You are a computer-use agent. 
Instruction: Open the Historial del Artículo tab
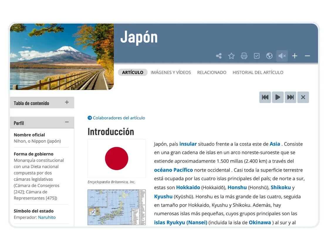coord(258,72)
